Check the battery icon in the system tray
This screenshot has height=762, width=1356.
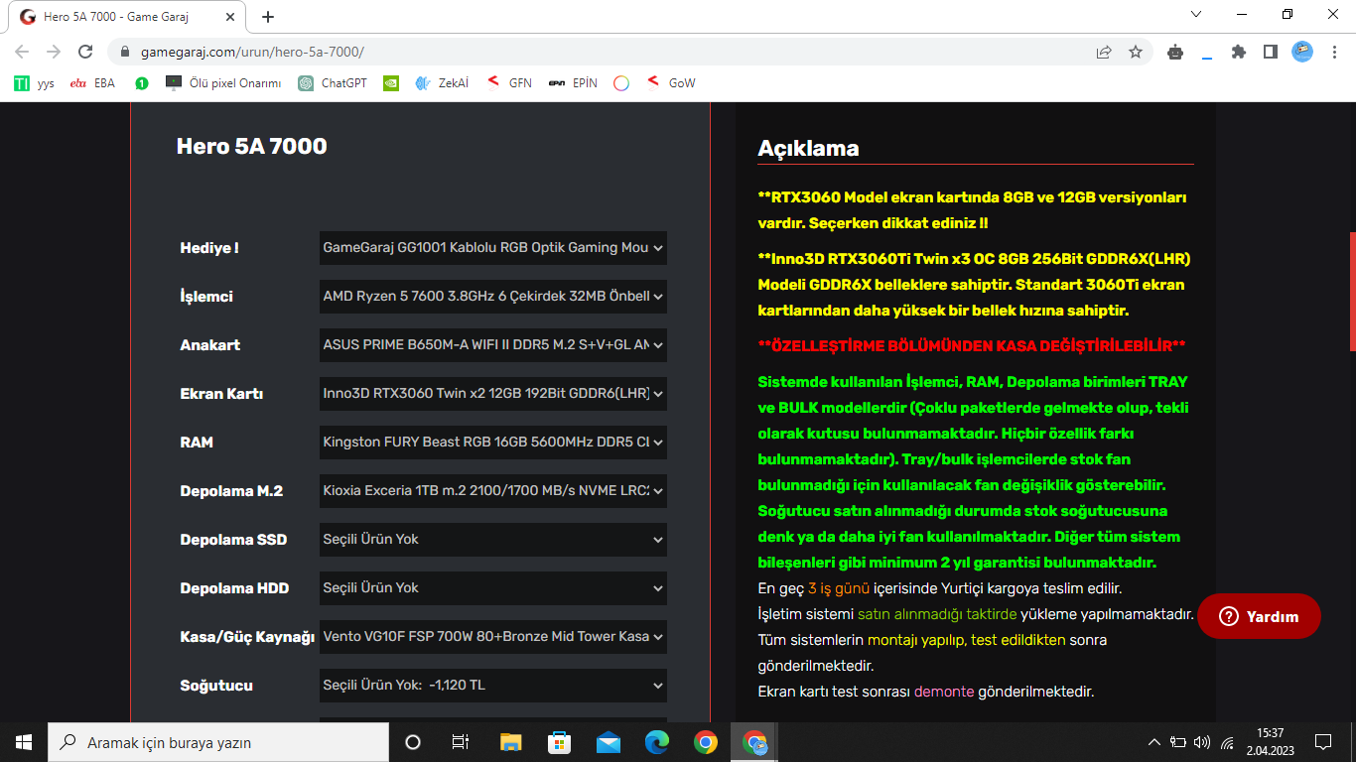coord(1178,742)
